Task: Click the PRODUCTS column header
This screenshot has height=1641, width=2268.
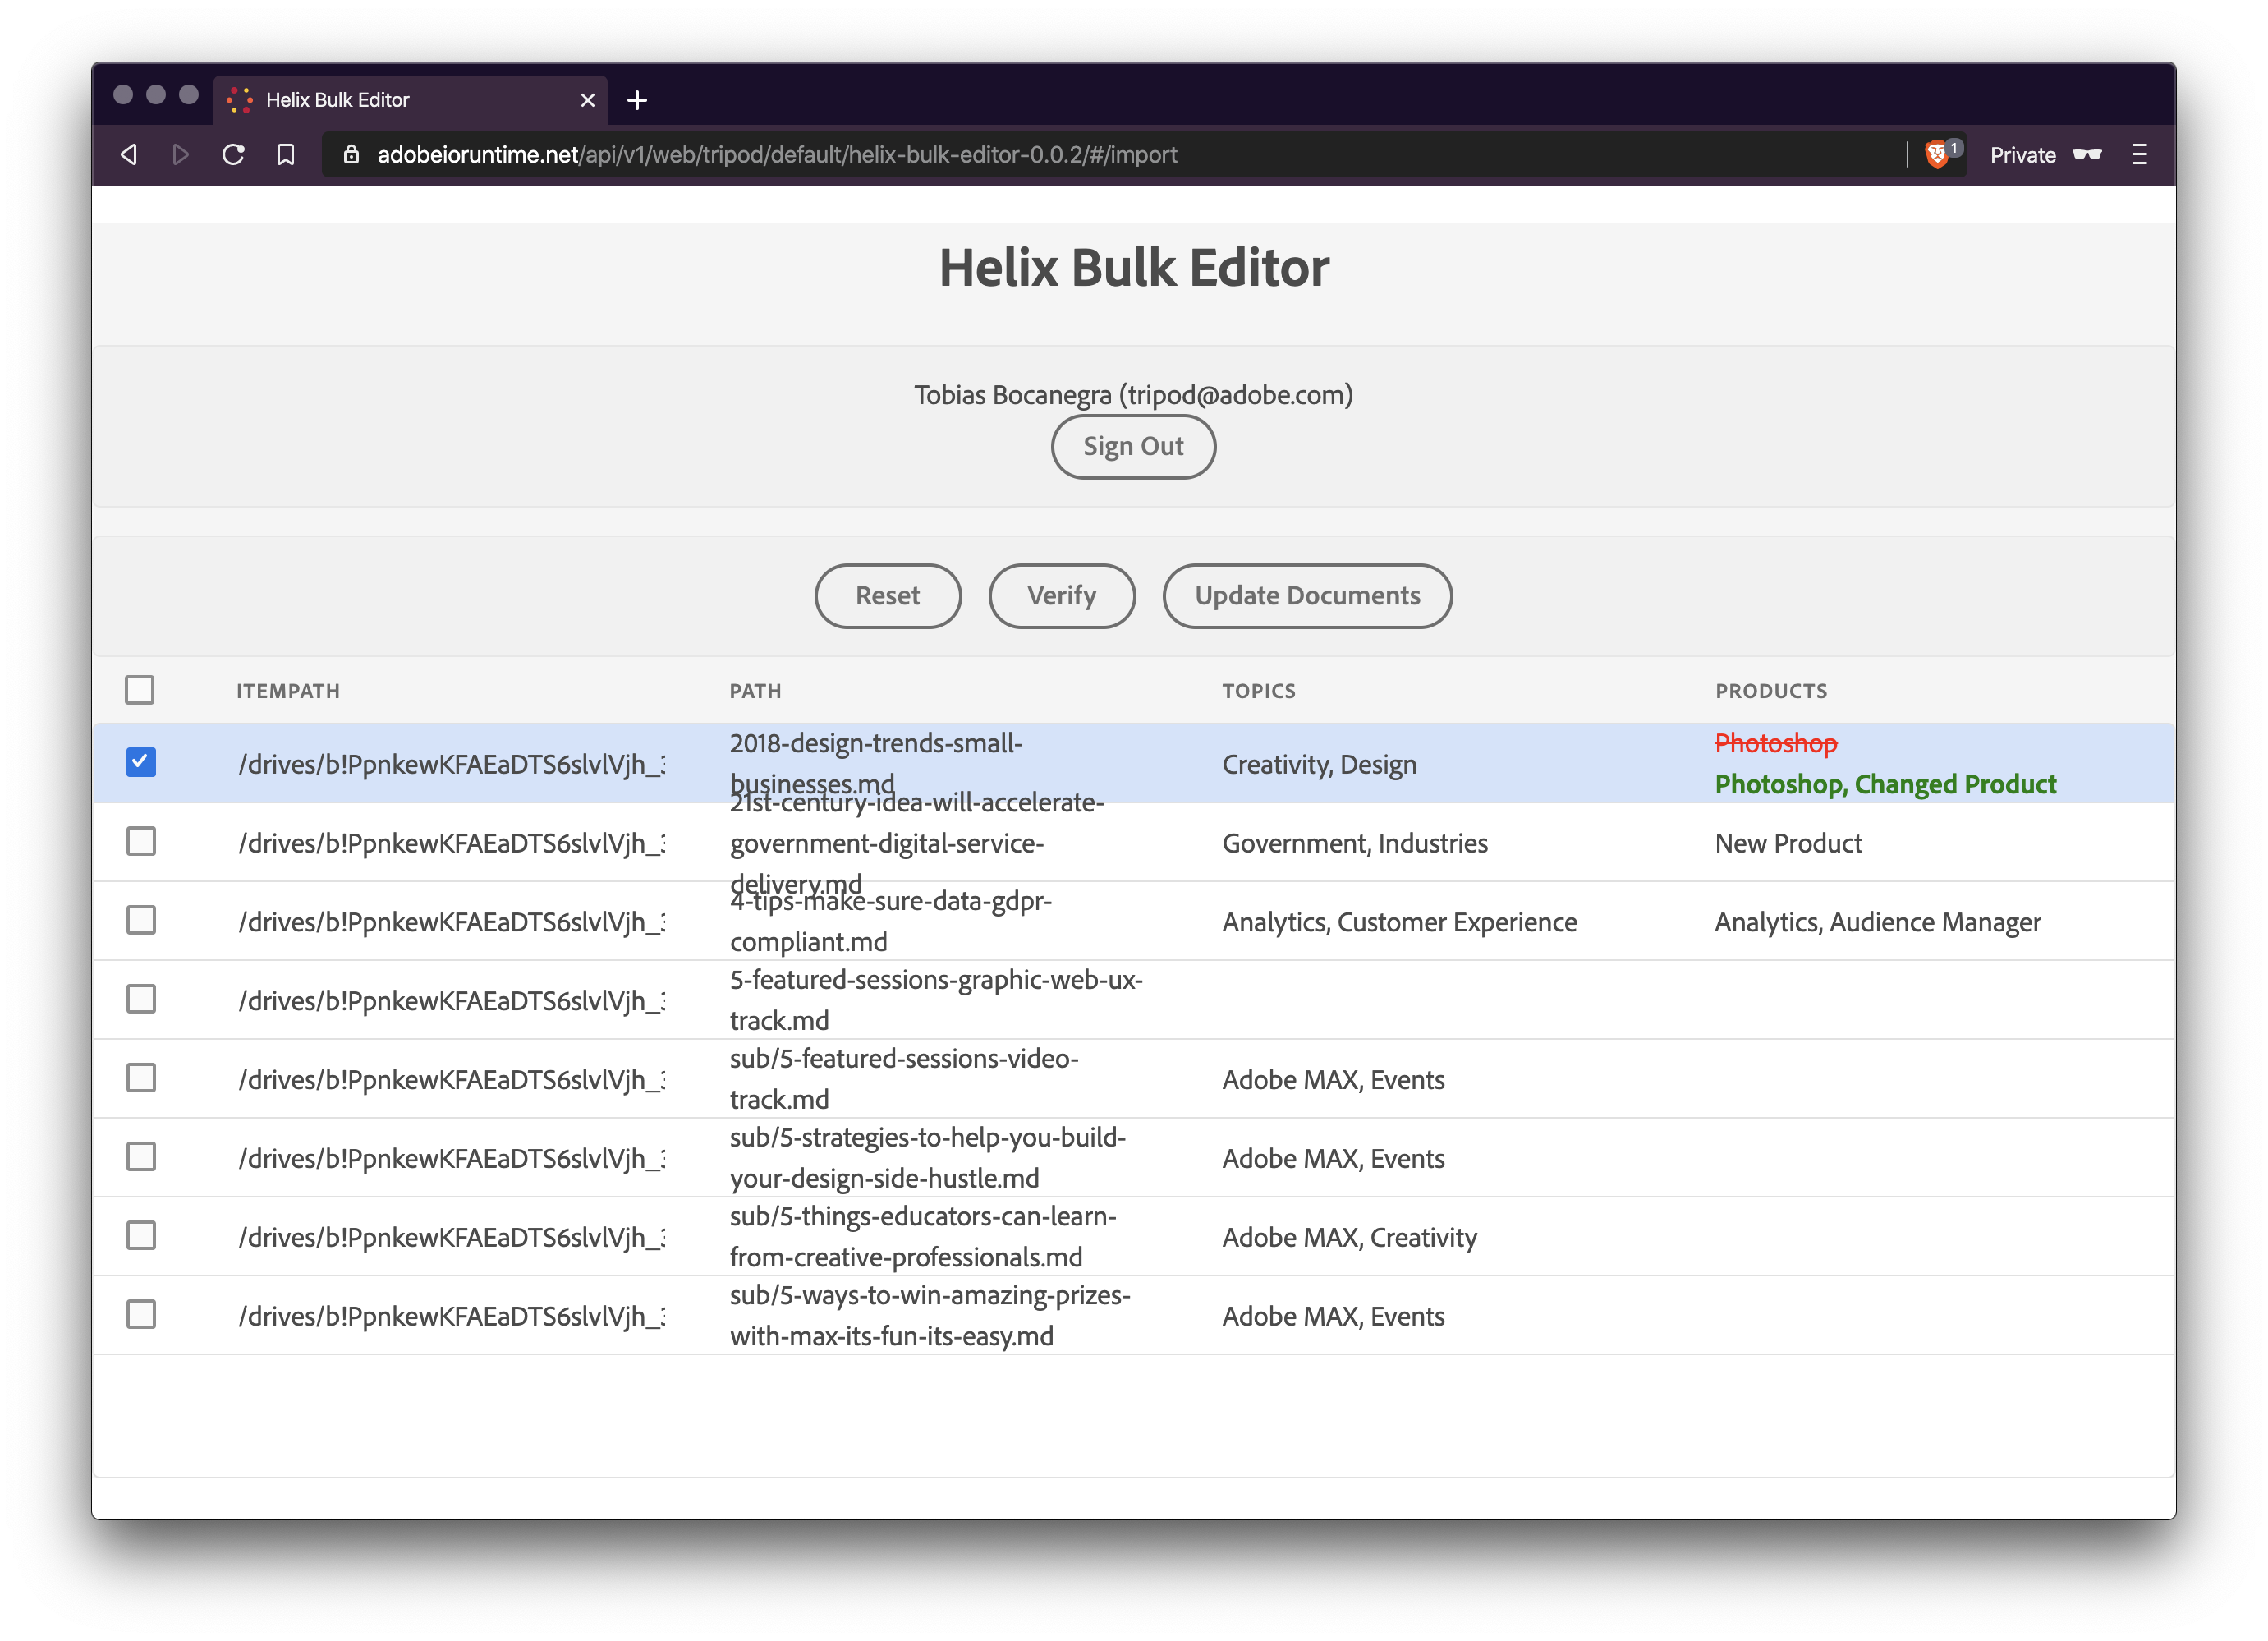Action: (x=1771, y=690)
